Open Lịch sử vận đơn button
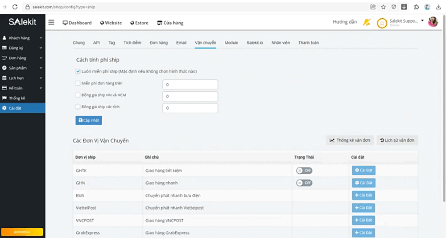446x238 pixels. tap(397, 140)
